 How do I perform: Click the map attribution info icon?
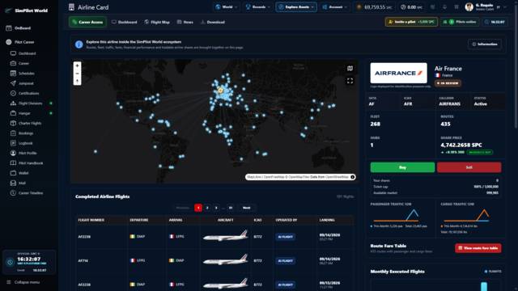point(353,177)
